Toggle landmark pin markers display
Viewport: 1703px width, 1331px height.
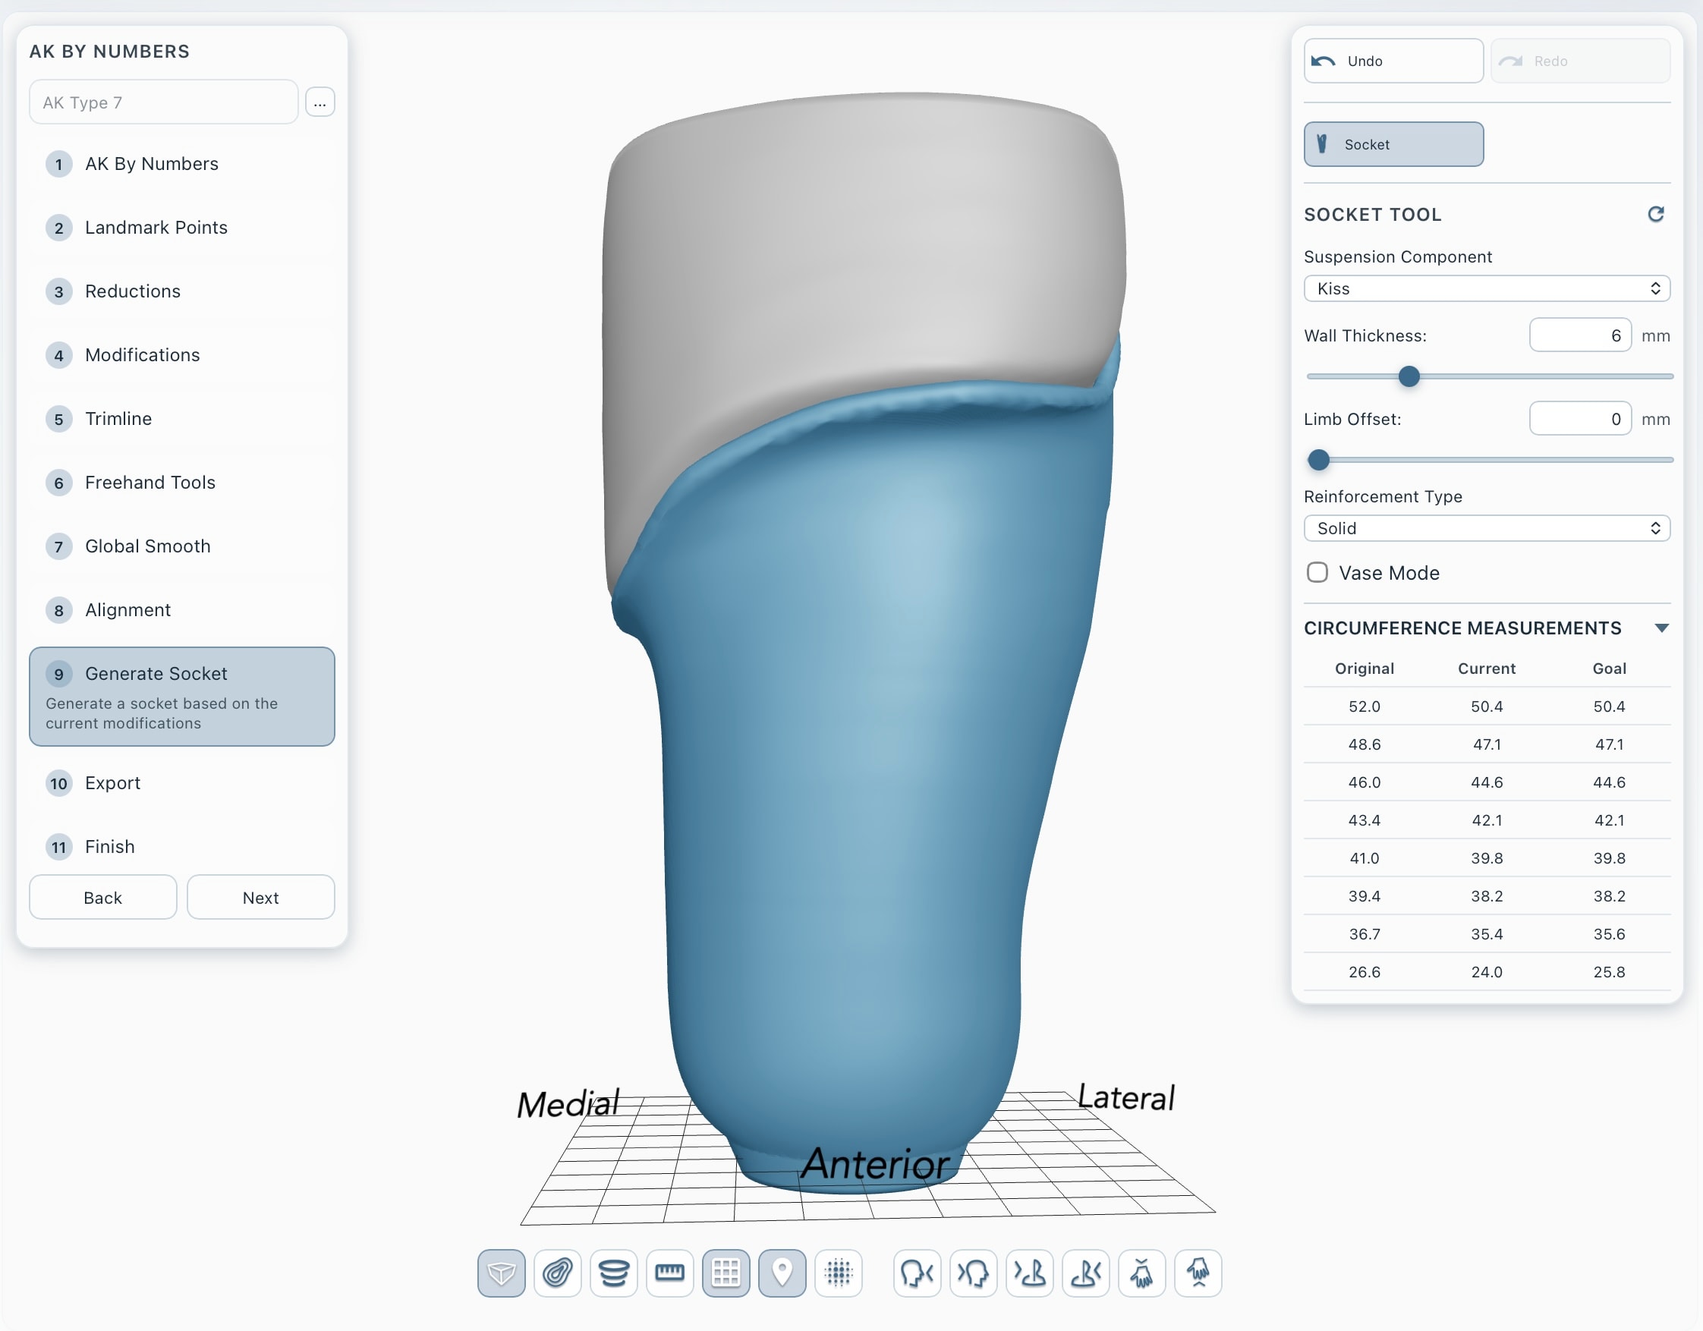pyautogui.click(x=782, y=1273)
